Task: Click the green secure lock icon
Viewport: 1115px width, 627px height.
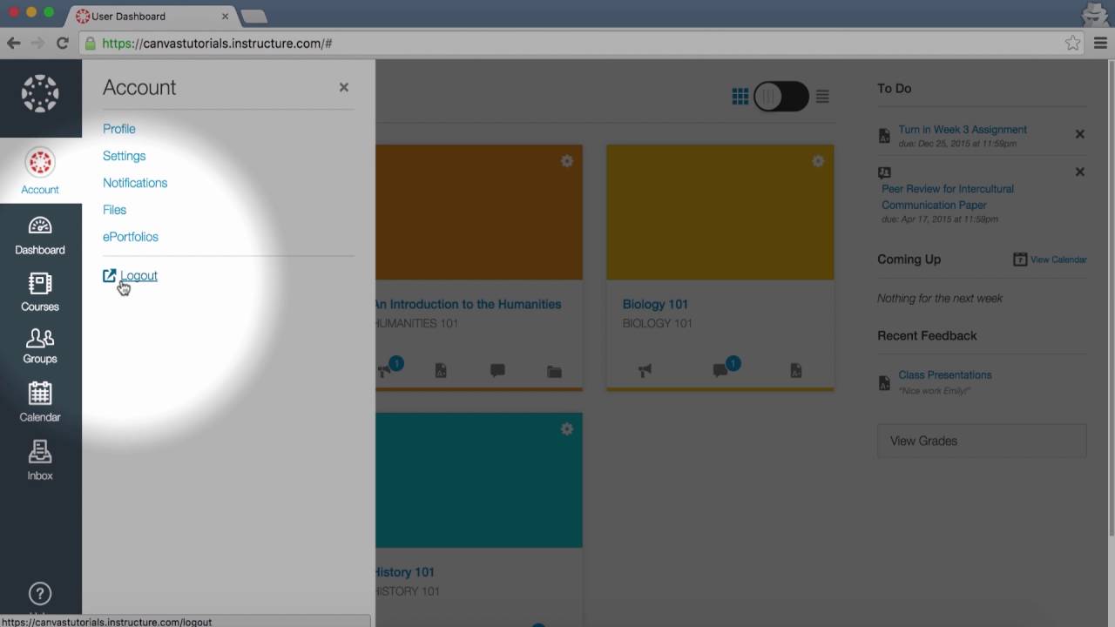Action: pos(90,43)
